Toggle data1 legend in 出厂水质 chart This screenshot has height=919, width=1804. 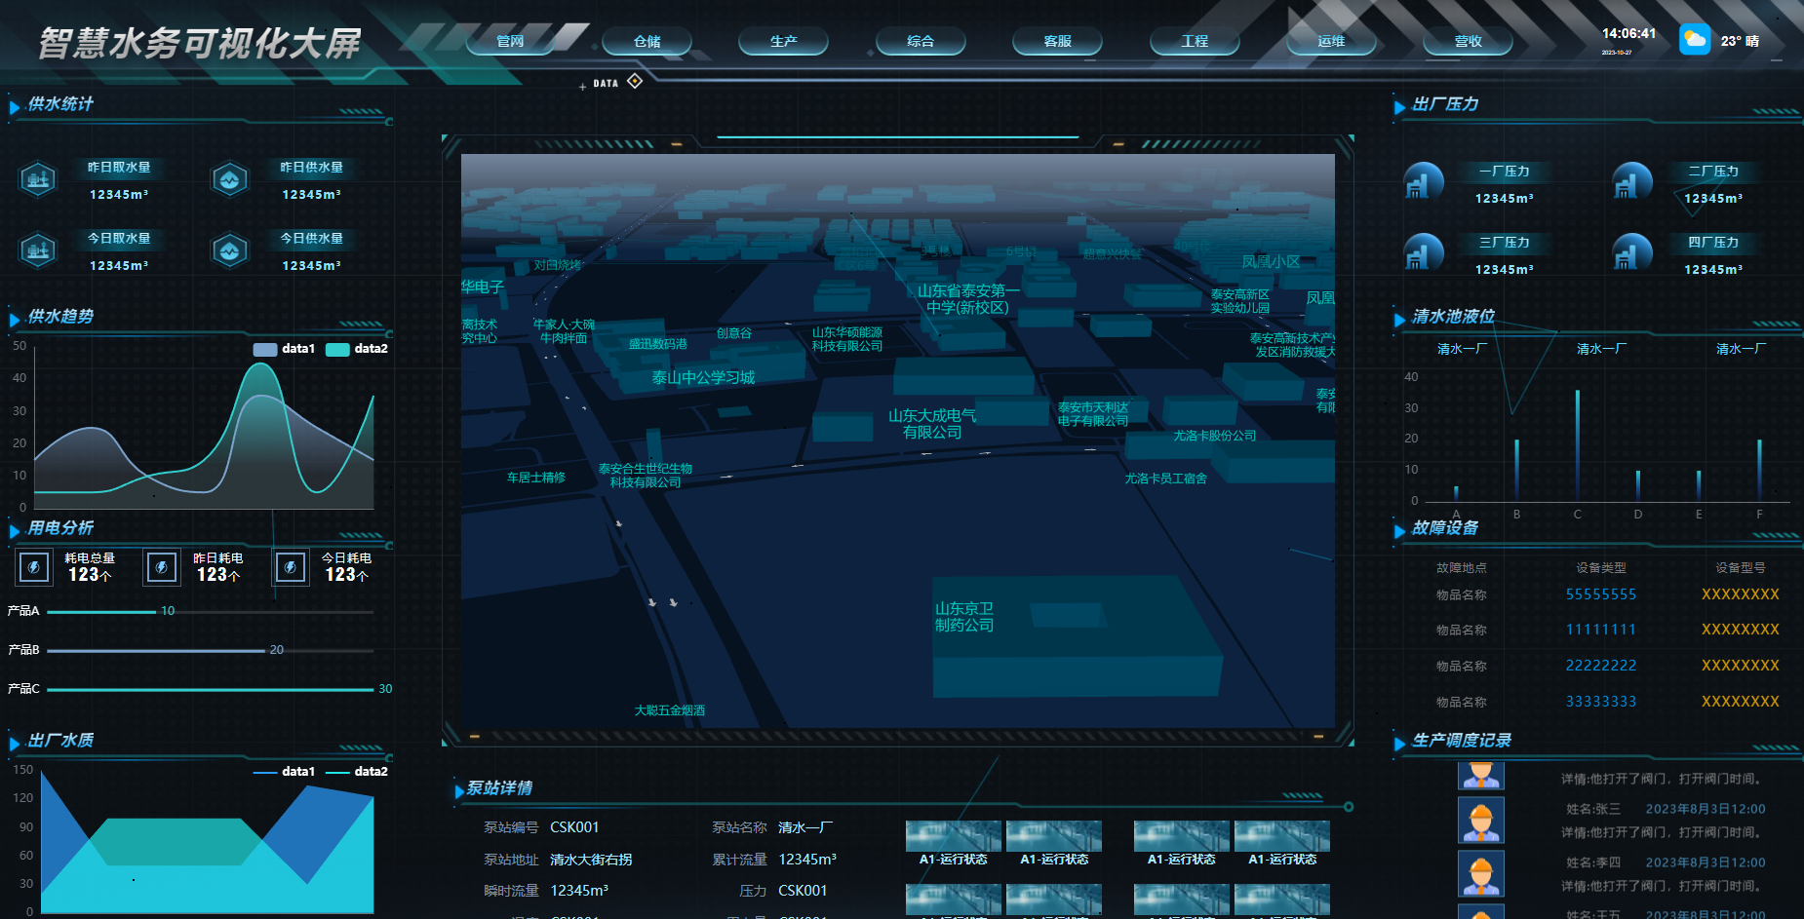pyautogui.click(x=284, y=772)
